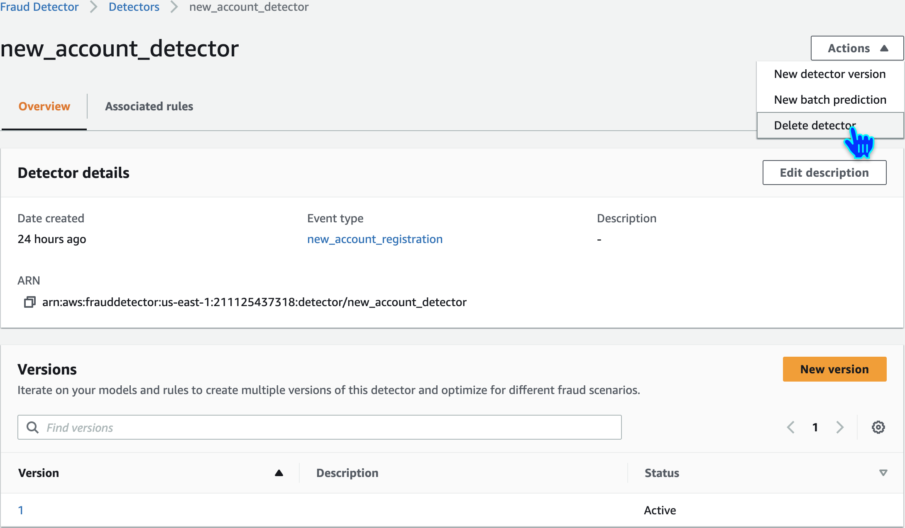
Task: Collapse the Actions dropdown
Action: [857, 48]
